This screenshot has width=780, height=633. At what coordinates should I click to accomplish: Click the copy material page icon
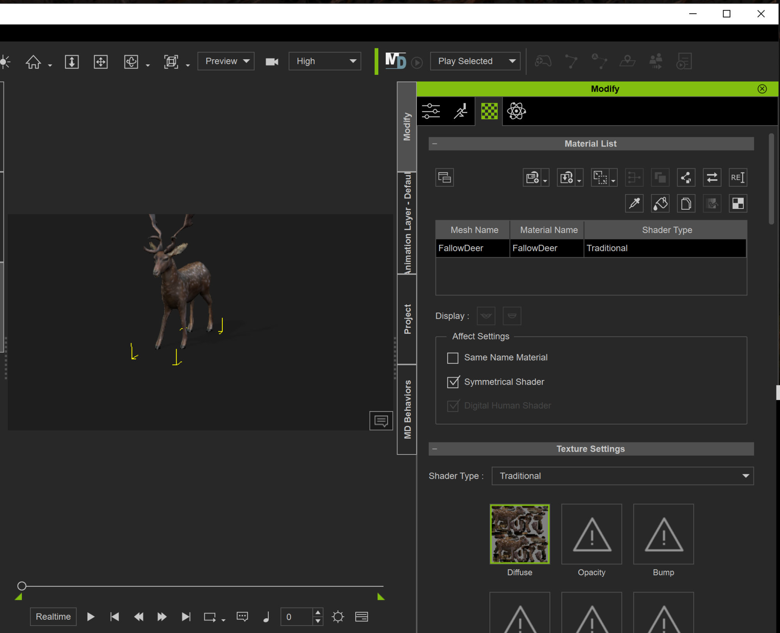coord(686,203)
